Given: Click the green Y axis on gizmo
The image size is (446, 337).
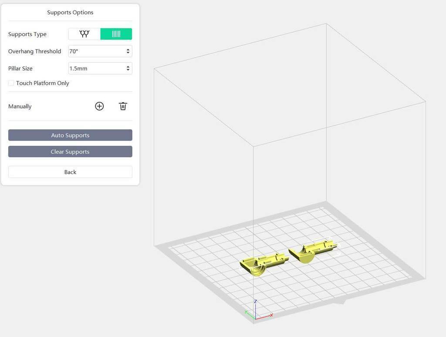Looking at the screenshot, I should tap(249, 314).
